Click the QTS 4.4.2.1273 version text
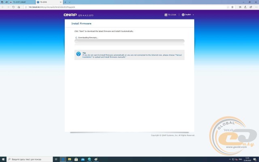 [x=86, y=15]
